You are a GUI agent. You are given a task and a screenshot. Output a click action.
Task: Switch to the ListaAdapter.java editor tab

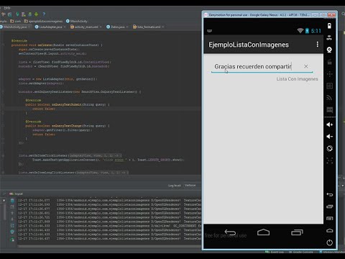[x=50, y=27]
